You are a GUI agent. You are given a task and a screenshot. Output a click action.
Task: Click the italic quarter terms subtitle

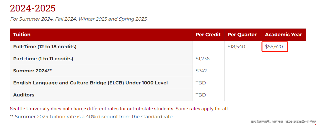point(78,19)
